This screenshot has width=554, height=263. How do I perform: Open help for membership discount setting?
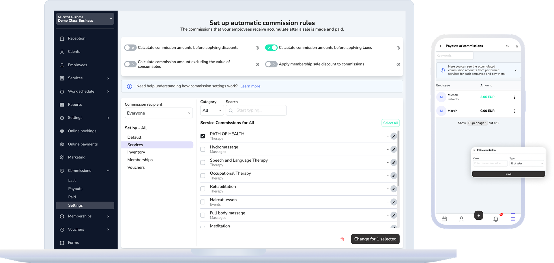[398, 64]
